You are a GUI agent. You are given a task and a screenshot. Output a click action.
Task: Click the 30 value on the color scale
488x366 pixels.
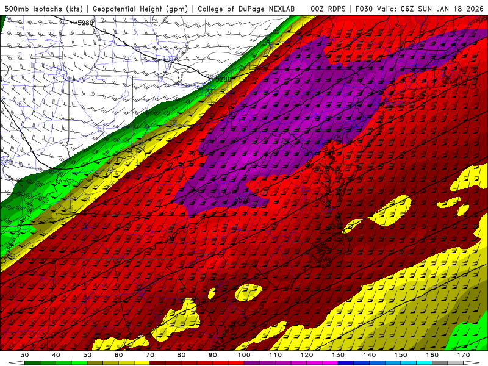(x=24, y=355)
